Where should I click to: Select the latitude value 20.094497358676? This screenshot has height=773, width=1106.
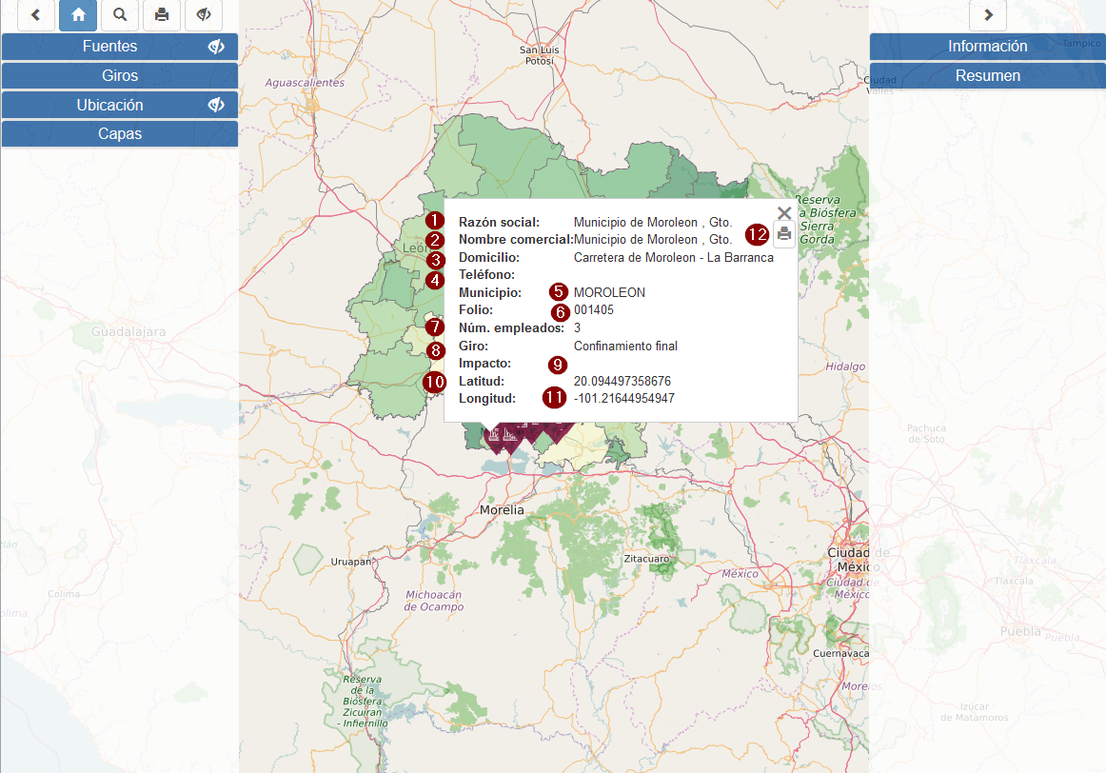click(622, 382)
